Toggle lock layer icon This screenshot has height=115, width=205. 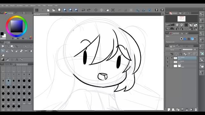click(181, 54)
